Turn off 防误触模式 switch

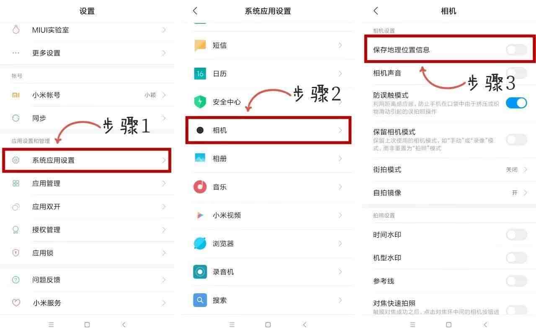coord(516,103)
